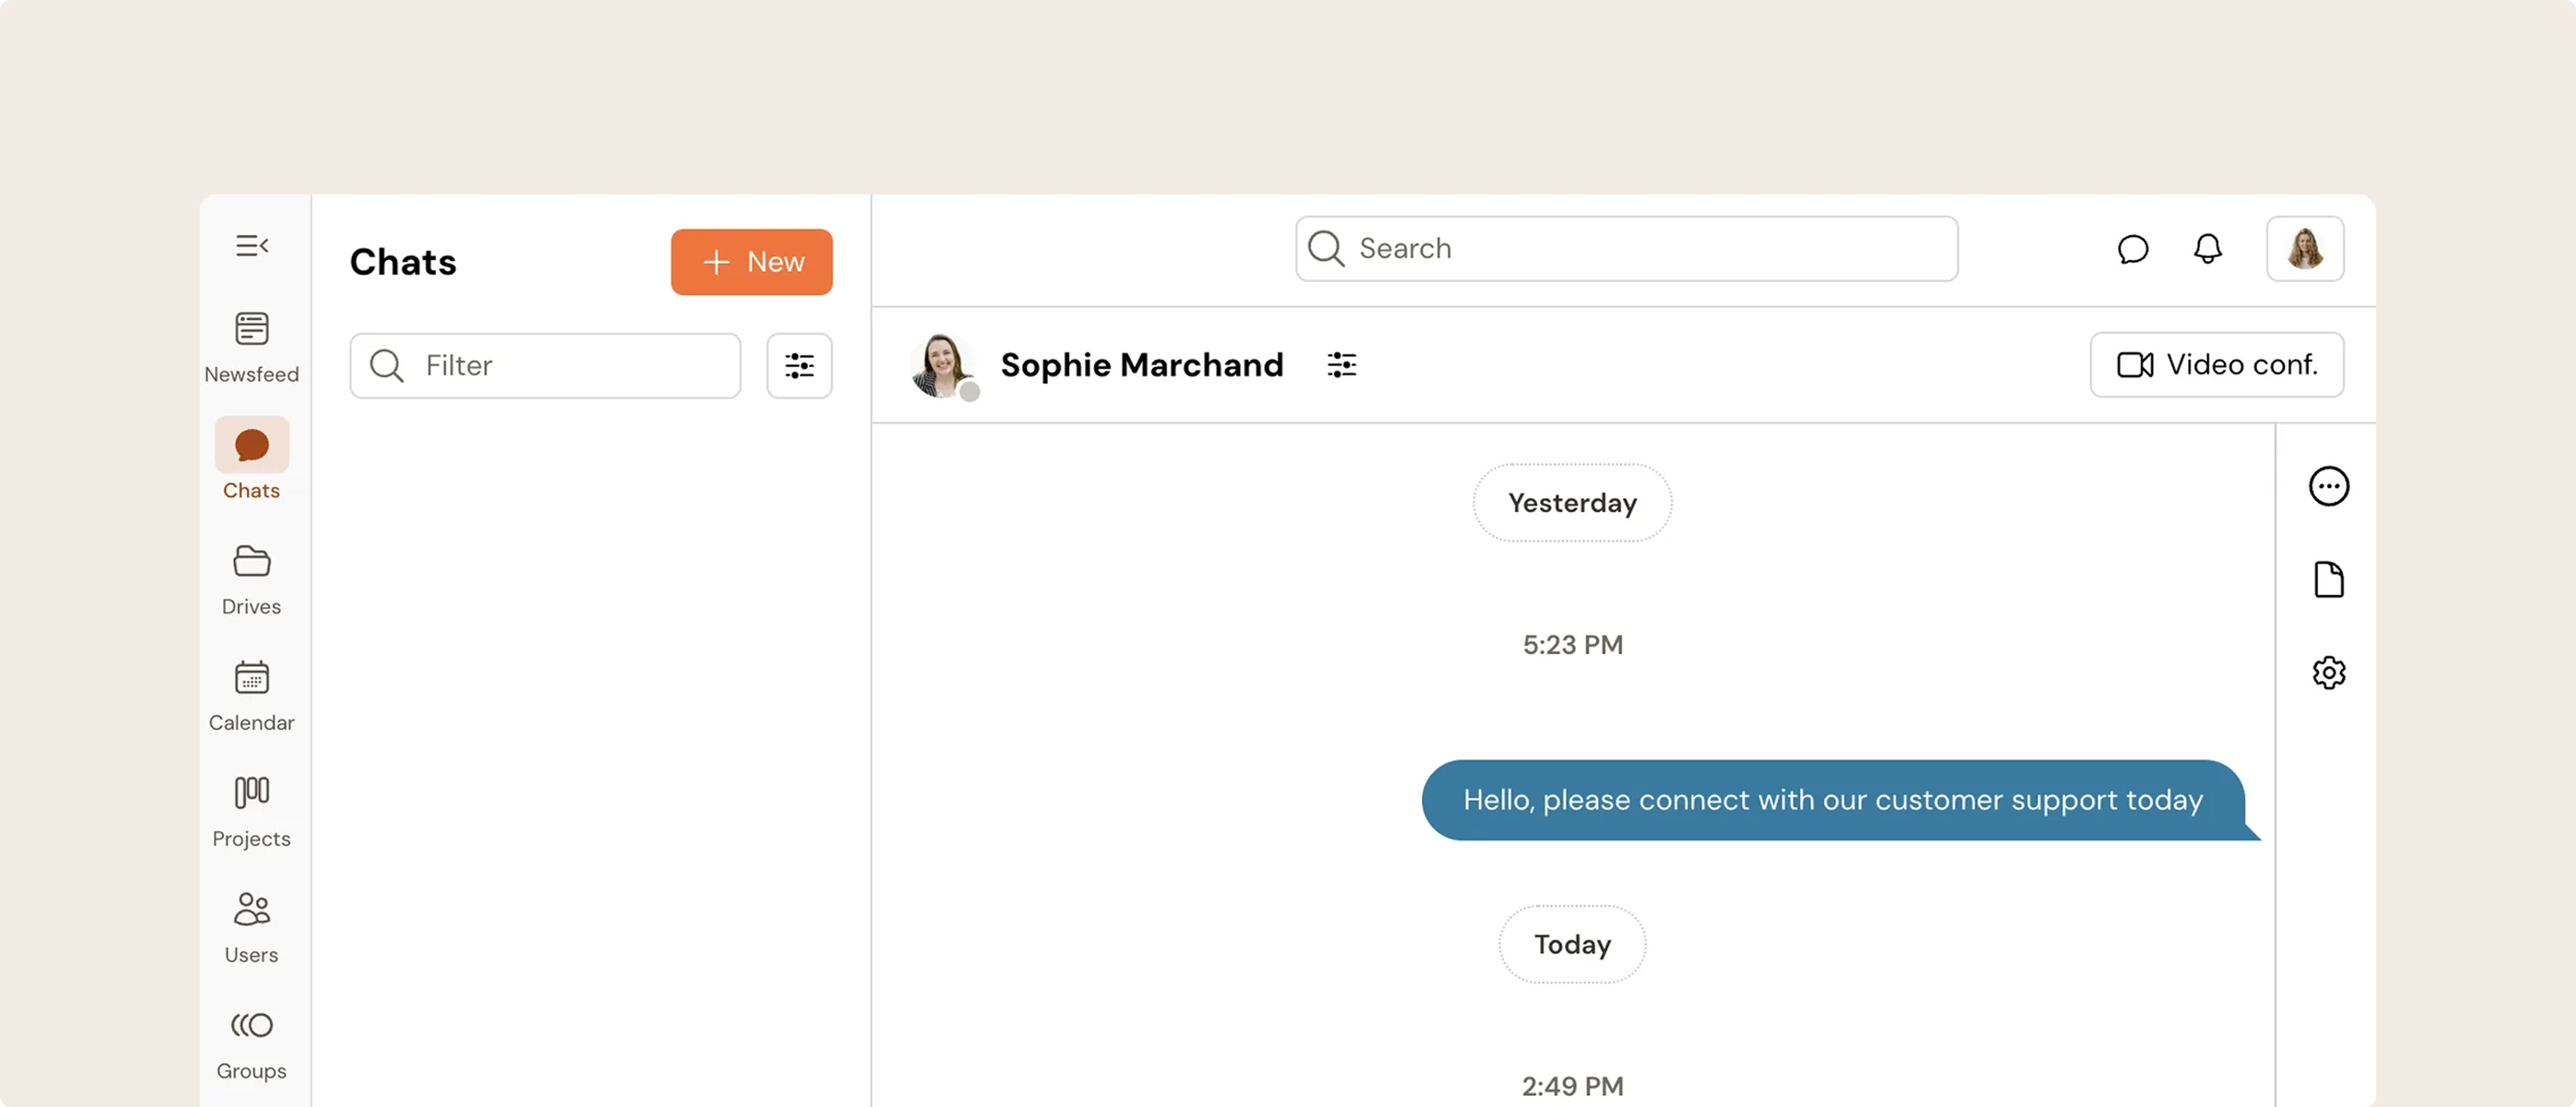Start a Video conf. call

(x=2217, y=365)
